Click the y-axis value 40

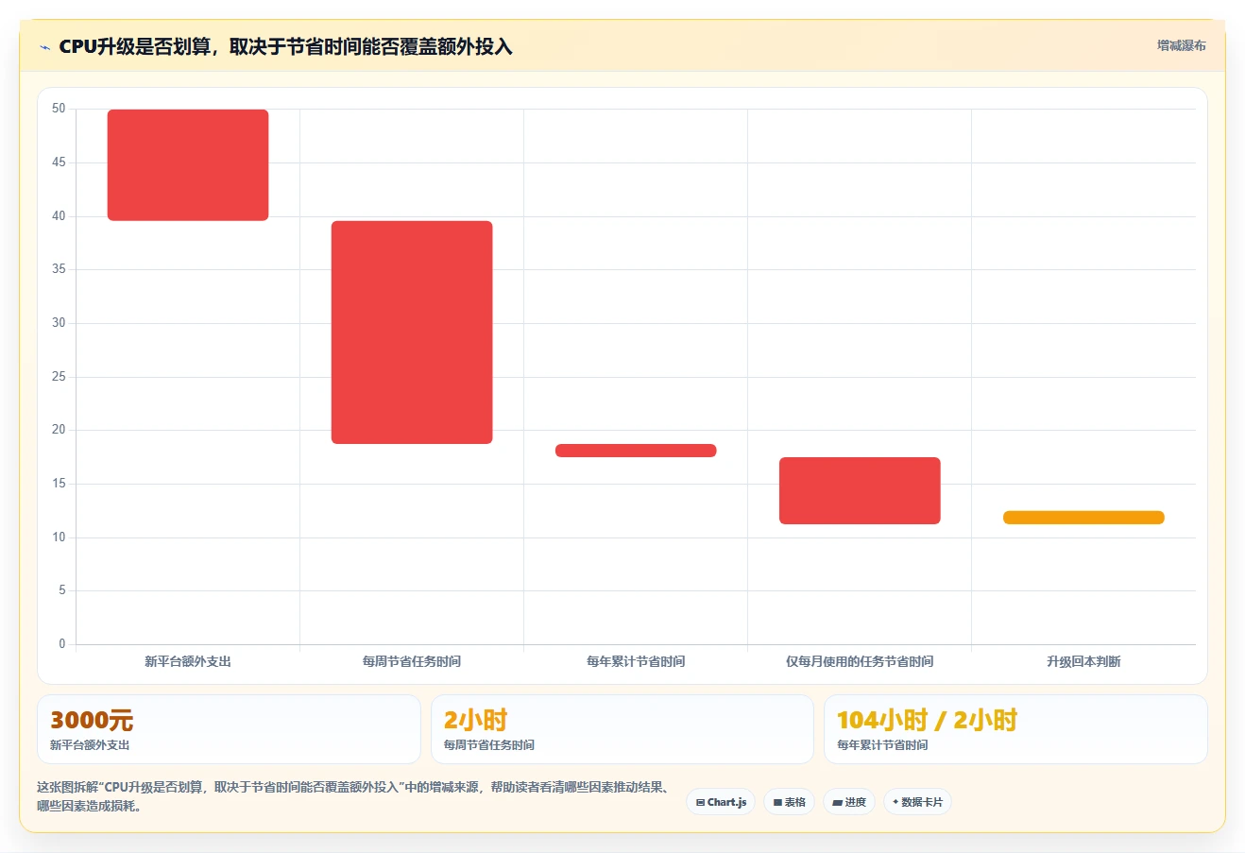tap(59, 216)
